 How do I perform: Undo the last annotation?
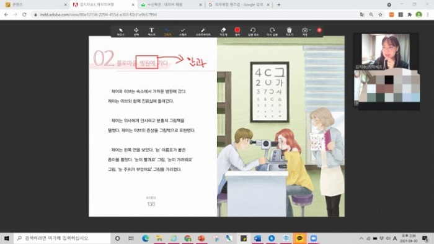click(x=253, y=32)
